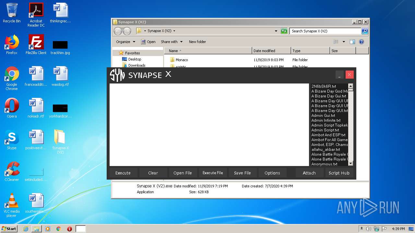Open the change view dropdown arrow

tap(344, 42)
